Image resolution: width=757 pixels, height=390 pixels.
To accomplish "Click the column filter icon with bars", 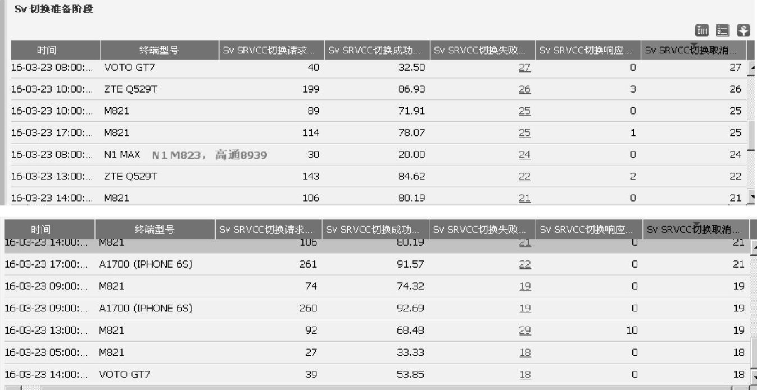I will tap(702, 30).
